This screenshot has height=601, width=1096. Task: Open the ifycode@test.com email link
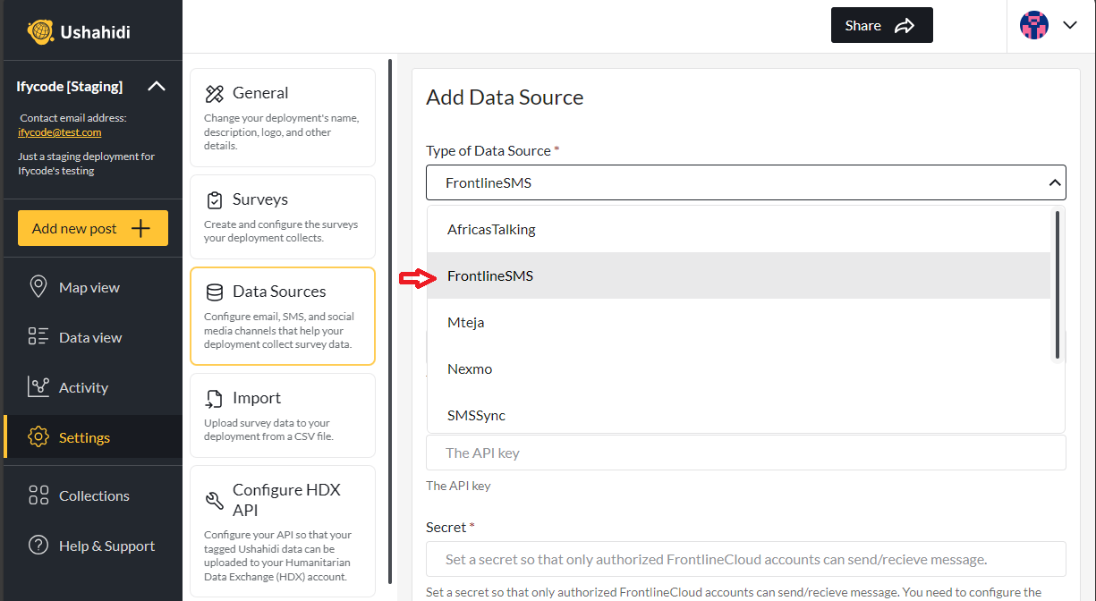tap(59, 132)
